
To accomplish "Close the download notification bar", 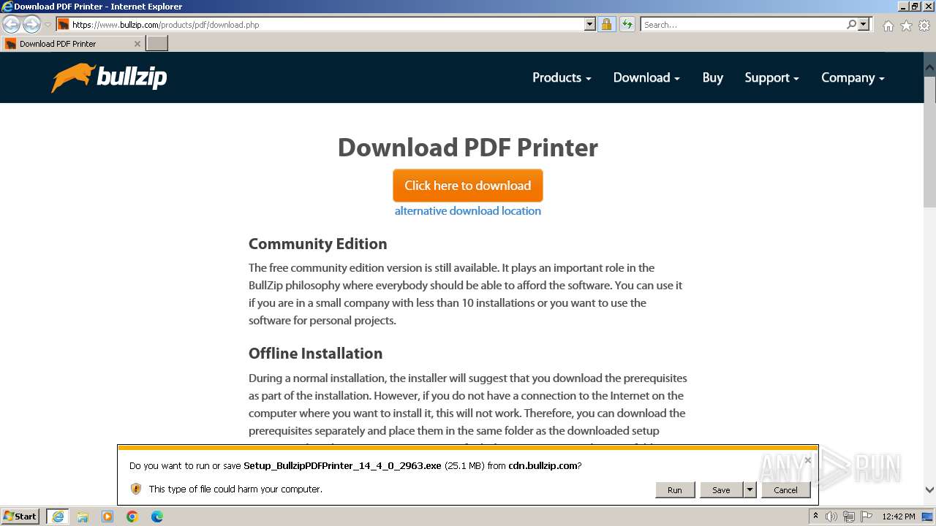I will pyautogui.click(x=807, y=460).
